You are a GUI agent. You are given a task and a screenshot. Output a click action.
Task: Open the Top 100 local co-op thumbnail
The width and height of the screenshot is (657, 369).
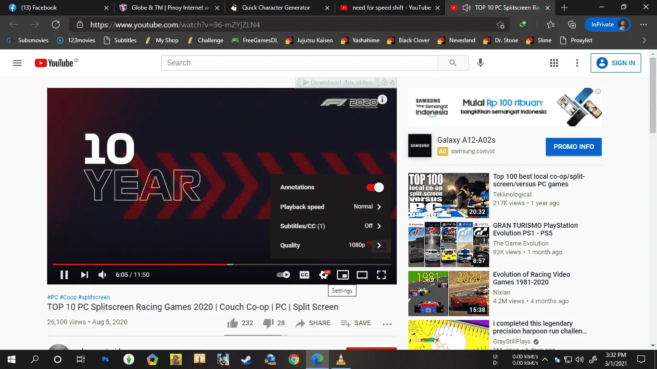(x=449, y=196)
